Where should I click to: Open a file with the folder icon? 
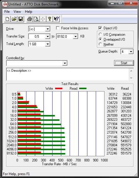(x=14, y=19)
